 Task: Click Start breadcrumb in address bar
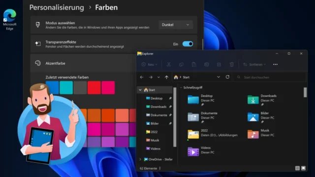(186, 77)
